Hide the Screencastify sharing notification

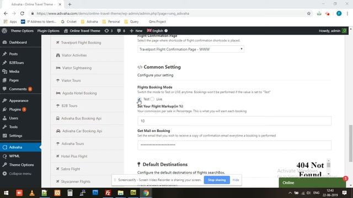236,180
